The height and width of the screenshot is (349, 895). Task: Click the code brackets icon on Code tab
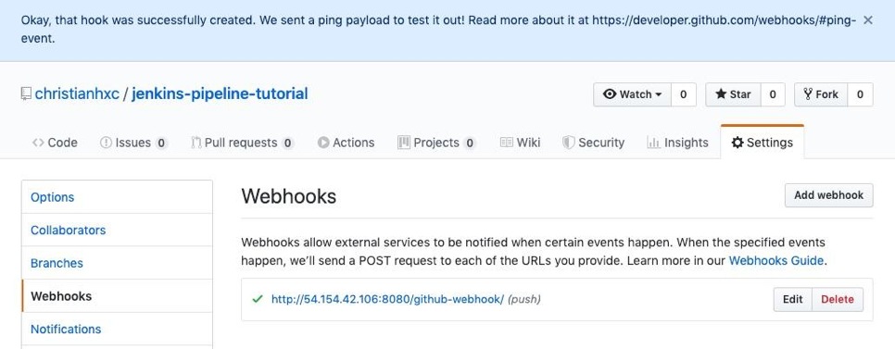point(38,143)
